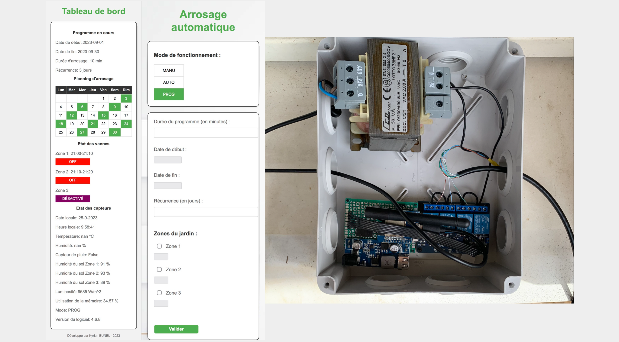Open the Date de début picker
This screenshot has width=619, height=342.
[x=168, y=160]
